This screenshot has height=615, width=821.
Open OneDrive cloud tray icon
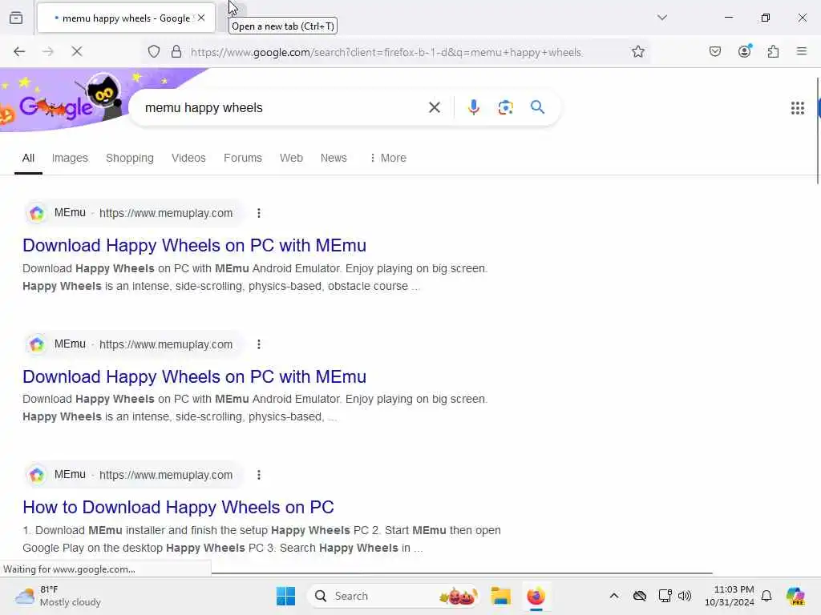(x=640, y=596)
